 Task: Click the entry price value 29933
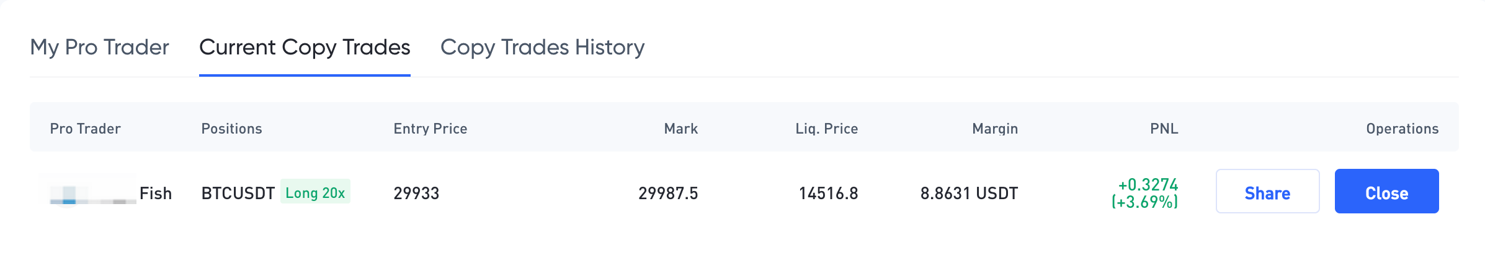416,194
